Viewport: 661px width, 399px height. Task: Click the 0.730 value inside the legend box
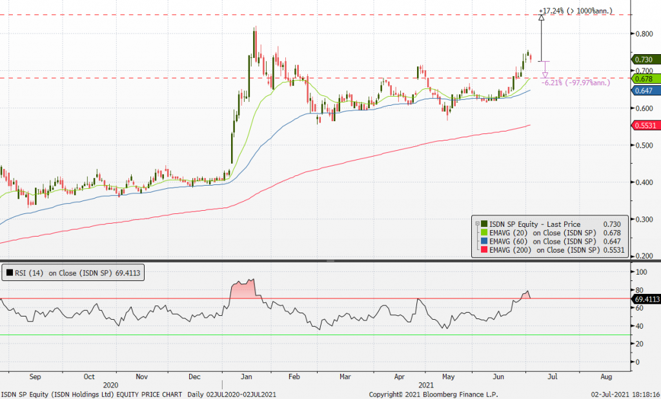(612, 224)
